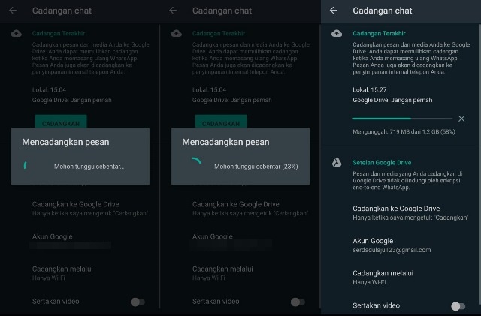The height and width of the screenshot is (316, 481).
Task: Click the encryption notice under Setelan Google Drive
Action: click(407, 181)
